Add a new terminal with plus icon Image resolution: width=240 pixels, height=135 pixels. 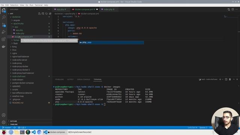pyautogui.click(x=220, y=79)
